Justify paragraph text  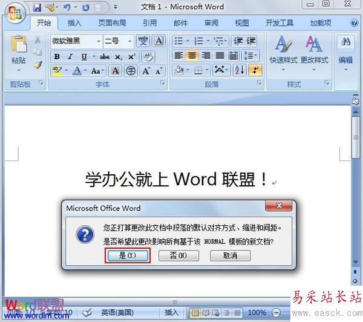[x=220, y=55]
